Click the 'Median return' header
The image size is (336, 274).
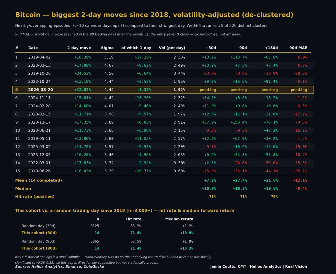click(x=179, y=219)
